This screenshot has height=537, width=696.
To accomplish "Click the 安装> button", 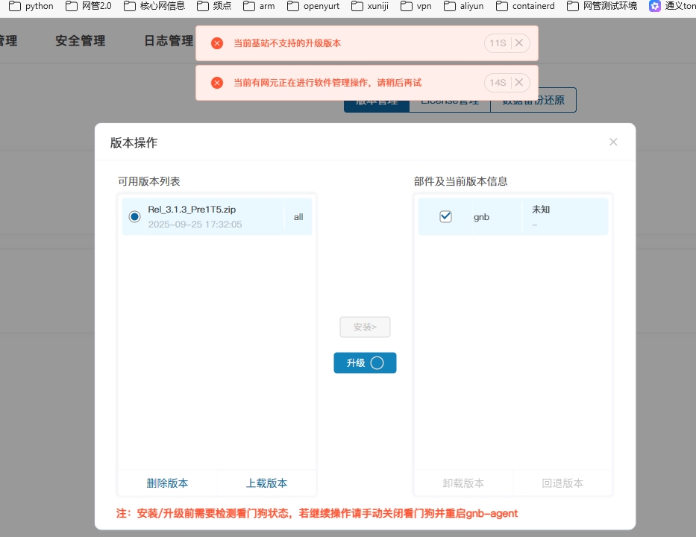I will [365, 327].
